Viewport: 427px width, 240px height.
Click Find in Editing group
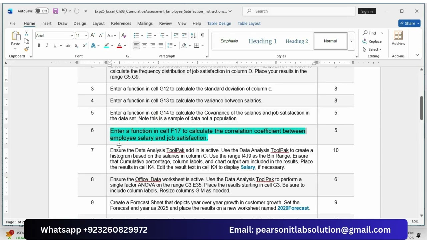click(x=369, y=33)
